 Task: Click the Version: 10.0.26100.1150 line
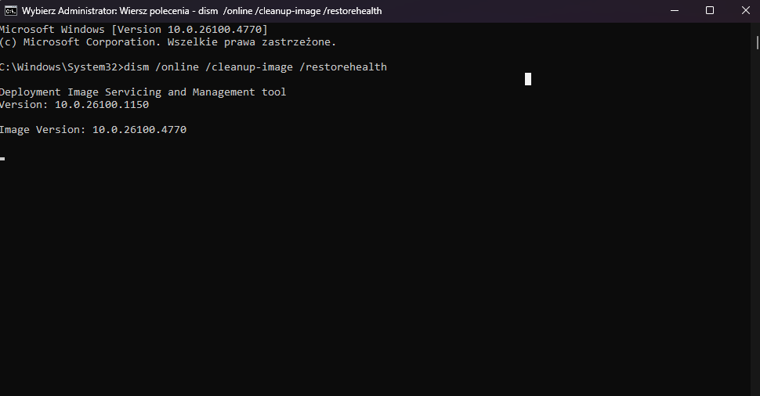(74, 105)
